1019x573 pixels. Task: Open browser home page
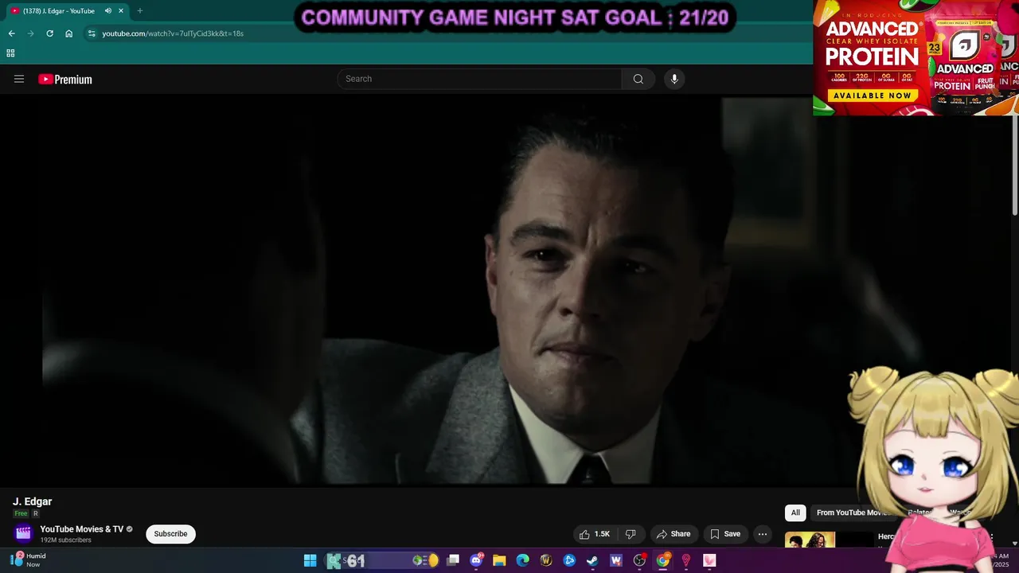(x=69, y=33)
